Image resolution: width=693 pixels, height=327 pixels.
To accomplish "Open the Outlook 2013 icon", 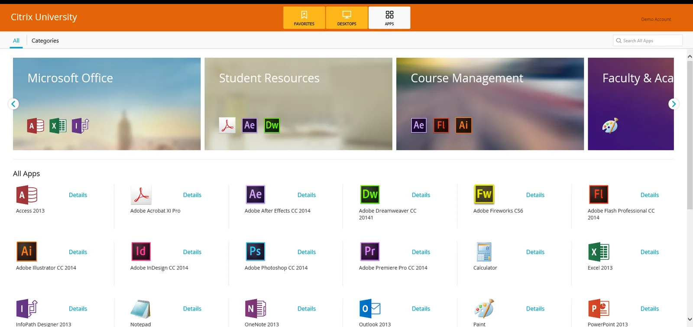I will click(370, 308).
